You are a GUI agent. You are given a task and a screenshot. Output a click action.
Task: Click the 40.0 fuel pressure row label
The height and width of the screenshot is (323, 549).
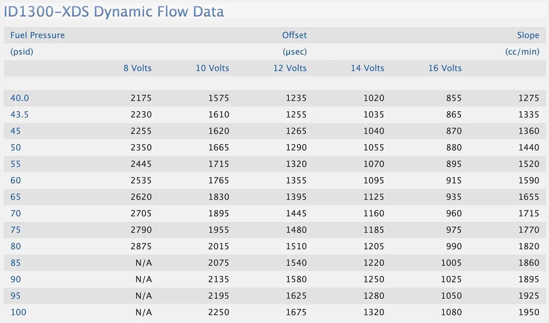click(19, 98)
